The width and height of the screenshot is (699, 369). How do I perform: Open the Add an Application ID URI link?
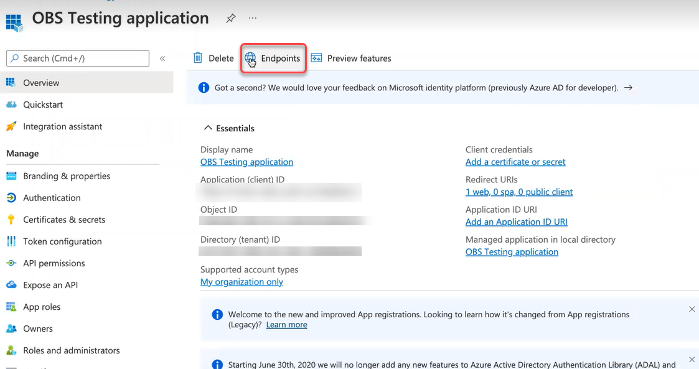(516, 222)
